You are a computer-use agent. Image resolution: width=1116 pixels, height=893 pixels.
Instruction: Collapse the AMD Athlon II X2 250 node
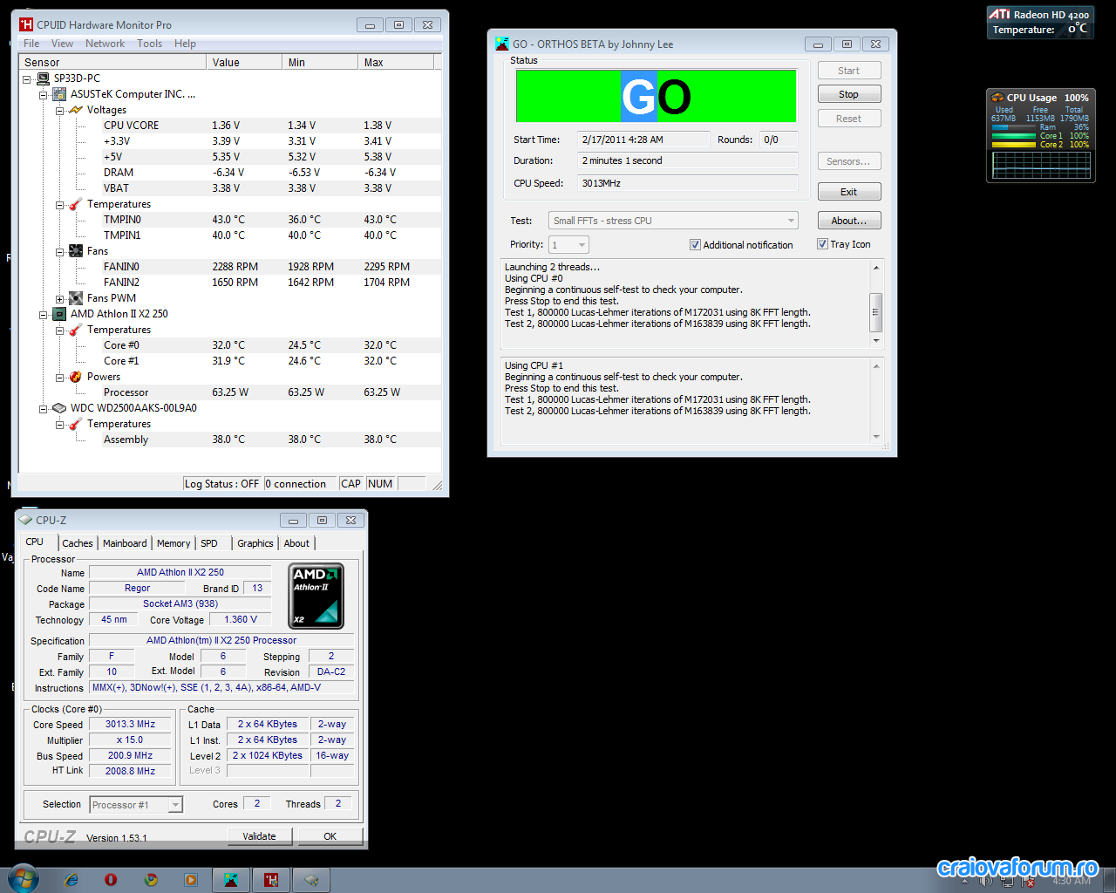43,315
